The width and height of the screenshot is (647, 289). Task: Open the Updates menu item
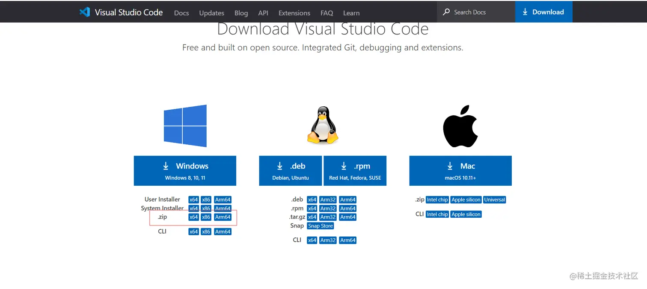pos(212,13)
